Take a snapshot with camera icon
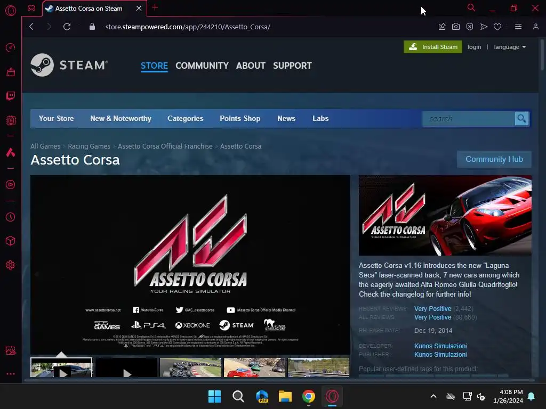The image size is (546, 409). [456, 27]
